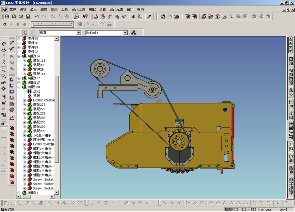
Task: Open the Default configuration dropdown
Action: [125, 33]
